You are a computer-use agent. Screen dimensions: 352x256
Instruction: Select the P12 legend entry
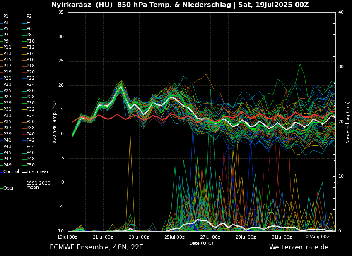click(31, 47)
